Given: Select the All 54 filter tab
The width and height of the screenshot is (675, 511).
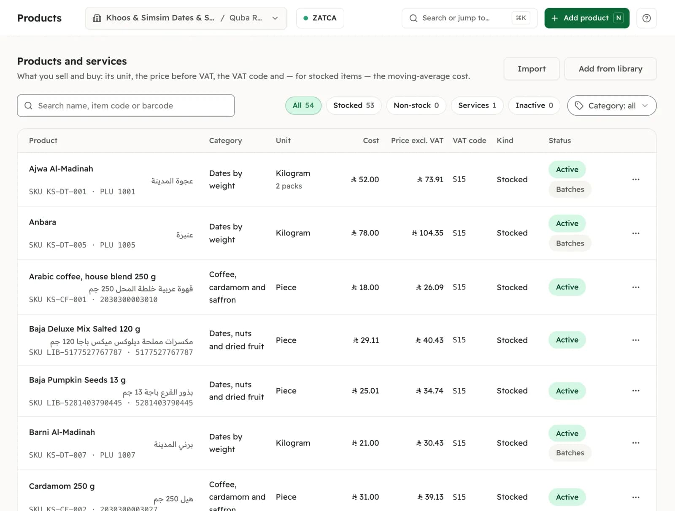Looking at the screenshot, I should click(303, 105).
